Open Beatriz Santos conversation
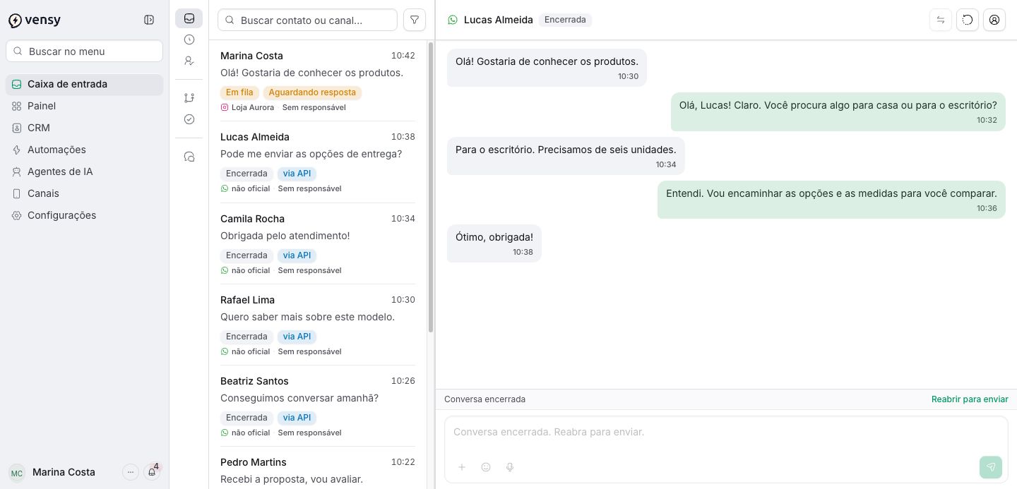1017x489 pixels. point(318,406)
